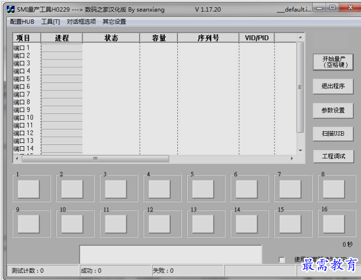The width and height of the screenshot is (361, 280).
Task: Click the 序列号 column header
Action: coord(208,38)
